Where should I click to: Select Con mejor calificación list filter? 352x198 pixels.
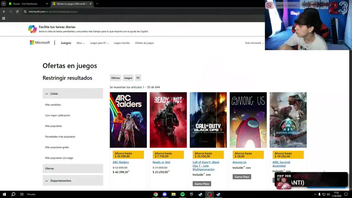pos(58,116)
